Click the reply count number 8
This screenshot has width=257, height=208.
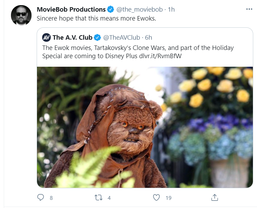pos(51,198)
